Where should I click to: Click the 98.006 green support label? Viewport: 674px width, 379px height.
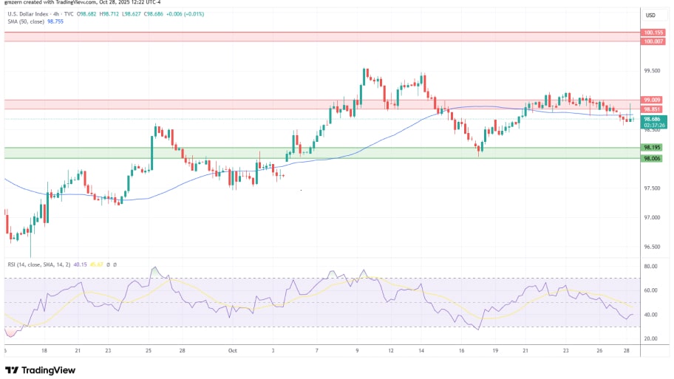point(653,158)
